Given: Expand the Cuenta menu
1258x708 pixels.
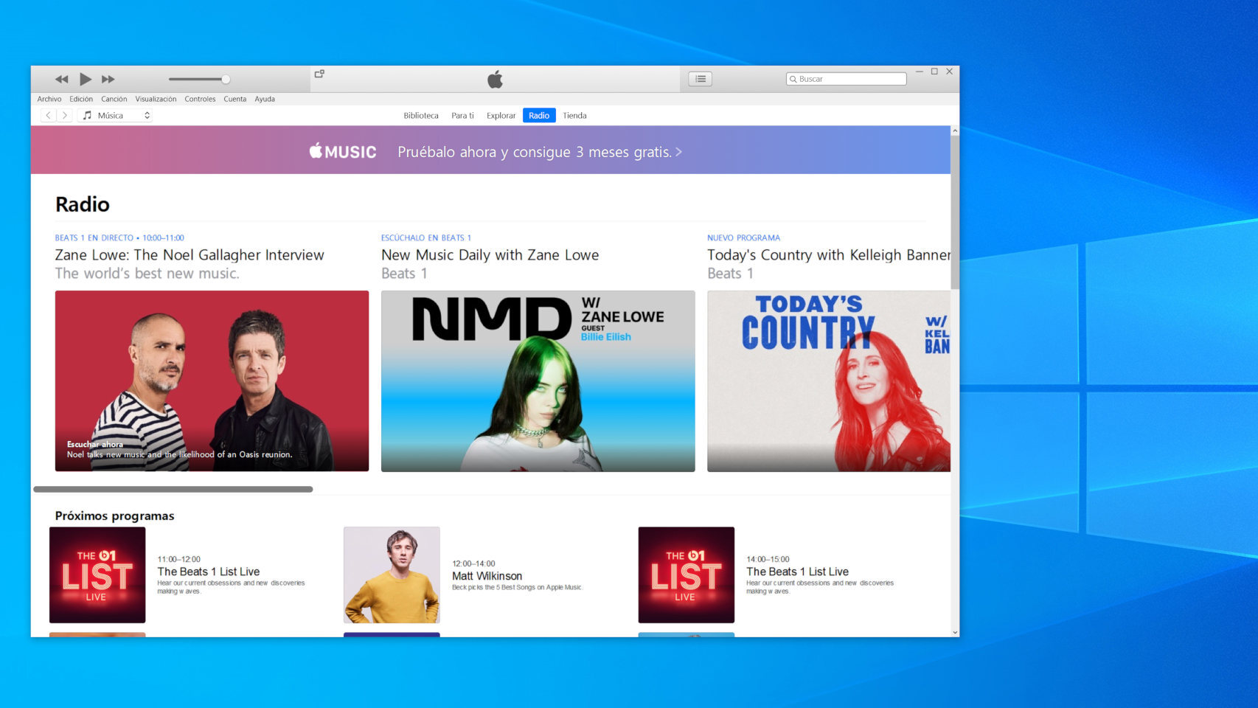Looking at the screenshot, I should pos(234,99).
